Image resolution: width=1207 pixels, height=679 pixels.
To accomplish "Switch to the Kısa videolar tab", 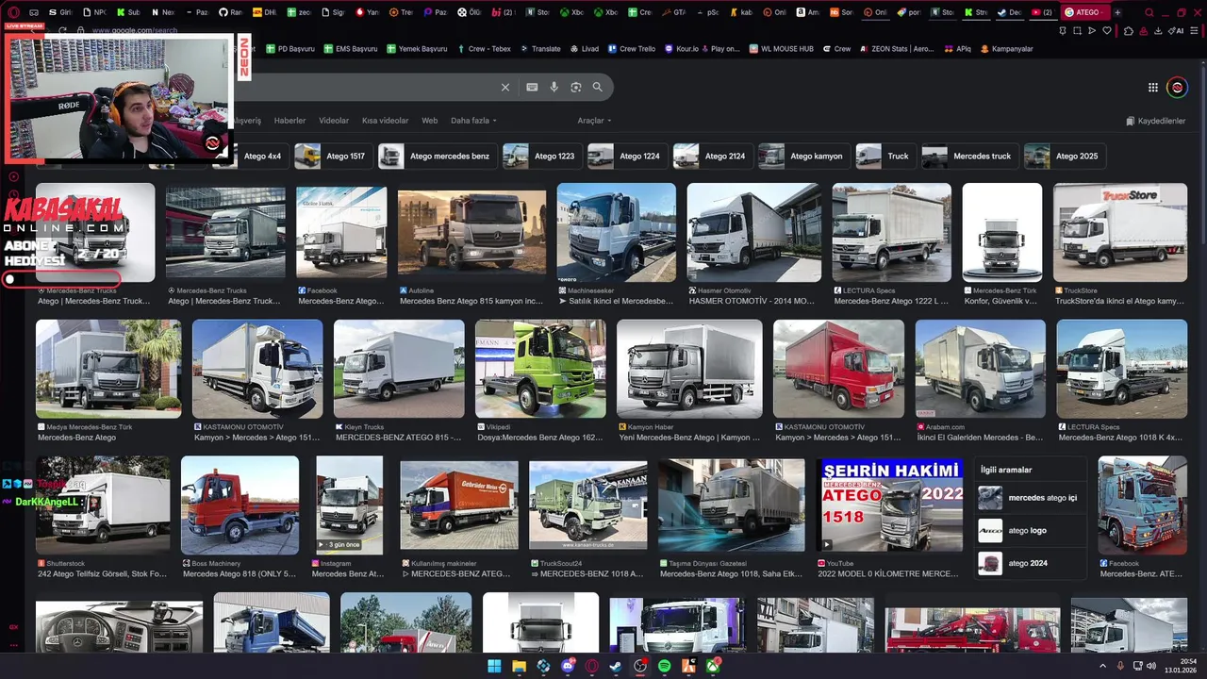I will (385, 121).
